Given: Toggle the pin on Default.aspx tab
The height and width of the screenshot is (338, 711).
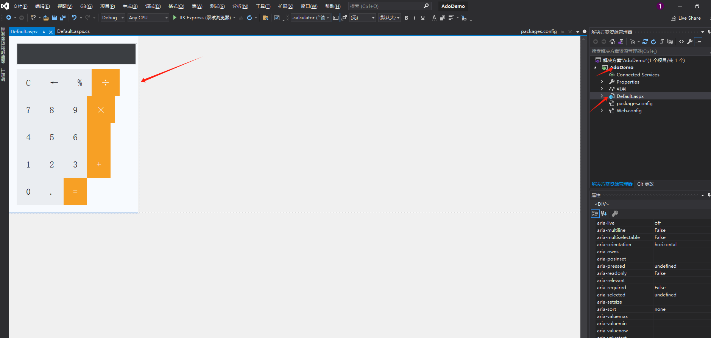Looking at the screenshot, I should point(44,32).
